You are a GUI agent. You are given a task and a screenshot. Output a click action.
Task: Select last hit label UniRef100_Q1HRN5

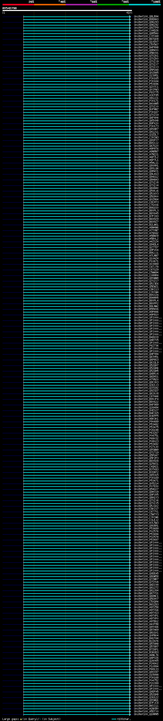[x=146, y=714]
